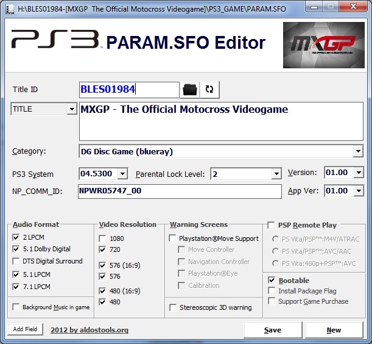Click the New button

pos(334,330)
